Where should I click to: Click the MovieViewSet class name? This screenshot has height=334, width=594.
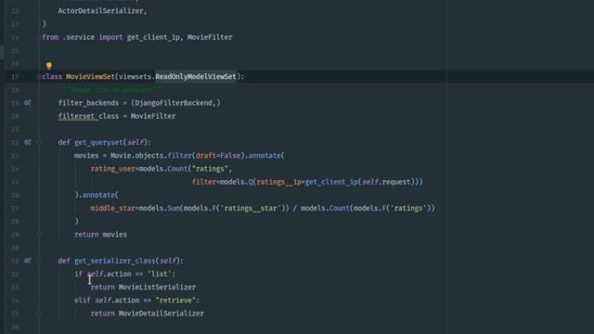pyautogui.click(x=90, y=77)
